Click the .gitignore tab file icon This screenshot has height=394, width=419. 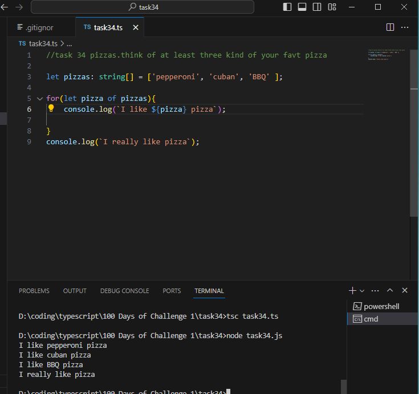click(20, 27)
